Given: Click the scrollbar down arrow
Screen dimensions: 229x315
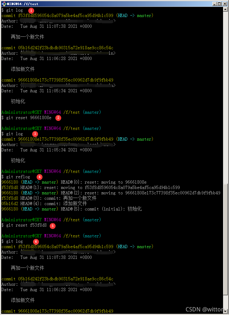Looking at the screenshot, I should coord(225,311).
